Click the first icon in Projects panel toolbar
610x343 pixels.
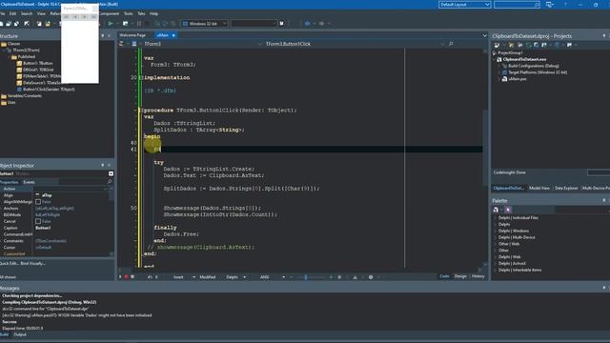tap(497, 45)
